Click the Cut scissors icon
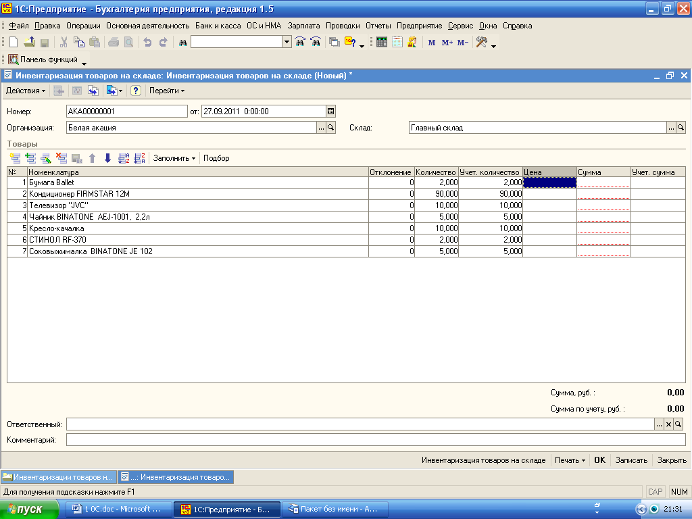Screen dimensions: 692x519 (64, 43)
